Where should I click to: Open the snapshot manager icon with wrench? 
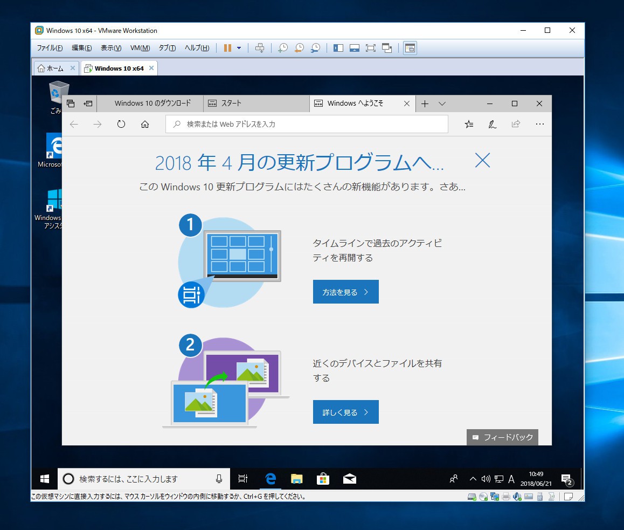pyautogui.click(x=315, y=48)
